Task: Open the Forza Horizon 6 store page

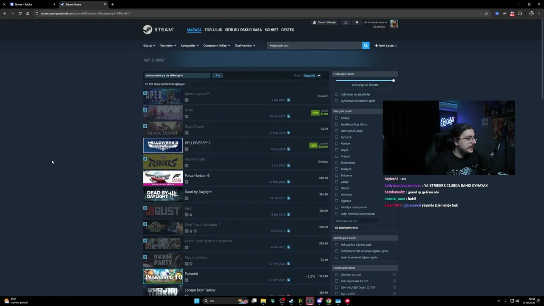Action: (x=236, y=178)
